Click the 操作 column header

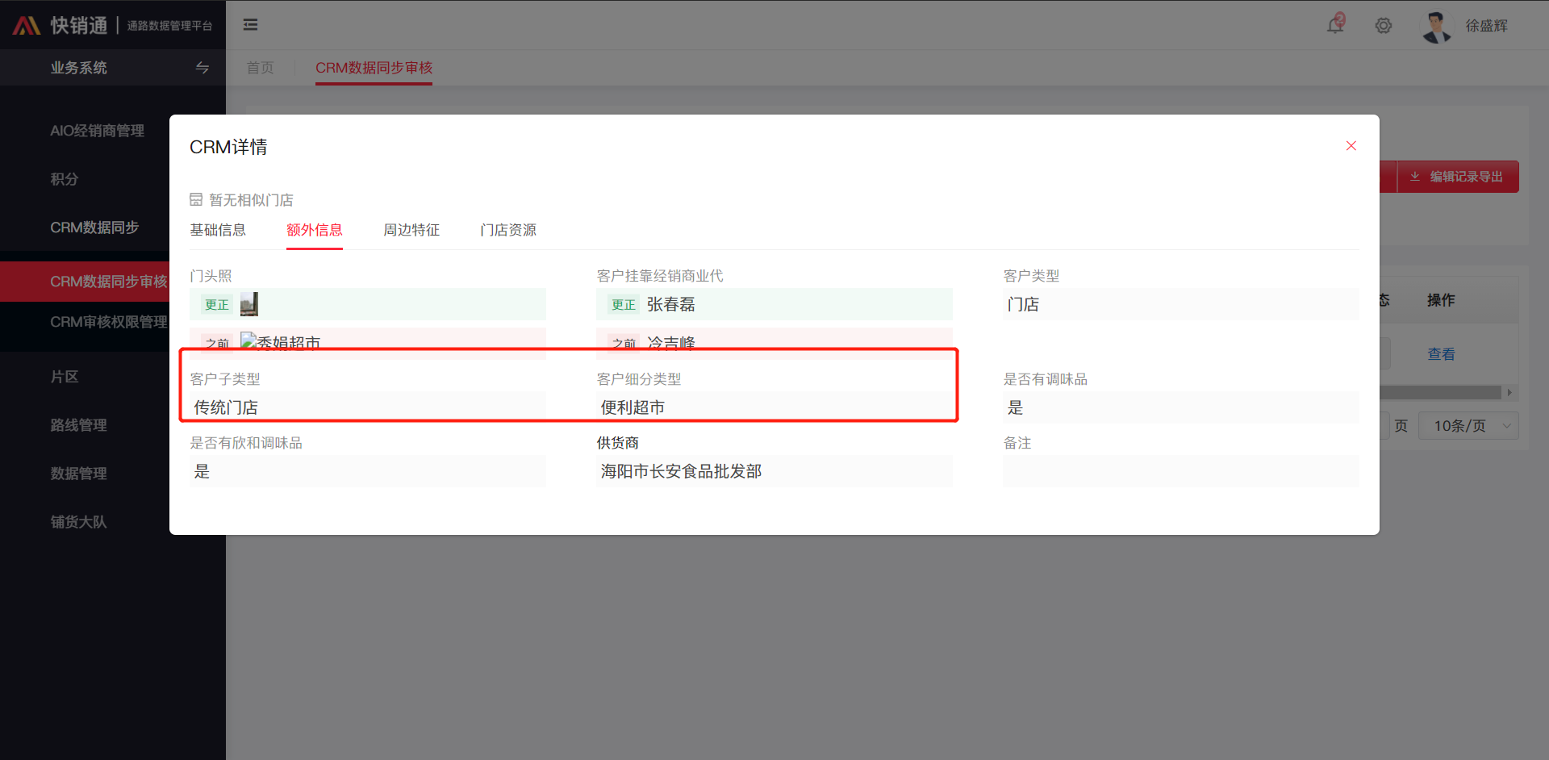click(x=1441, y=300)
